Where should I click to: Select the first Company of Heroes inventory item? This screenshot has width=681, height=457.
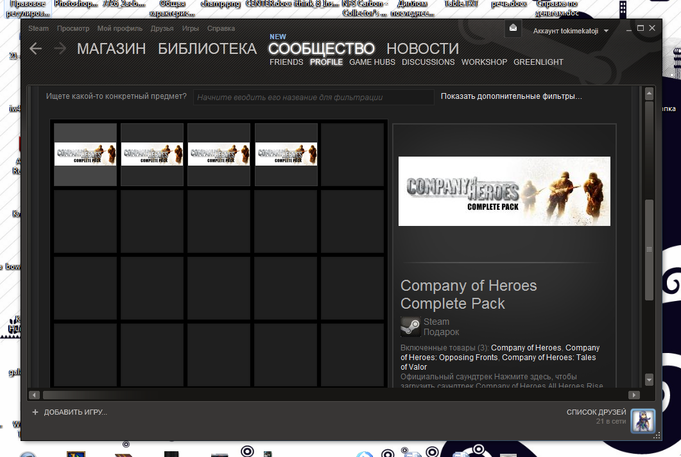click(85, 154)
